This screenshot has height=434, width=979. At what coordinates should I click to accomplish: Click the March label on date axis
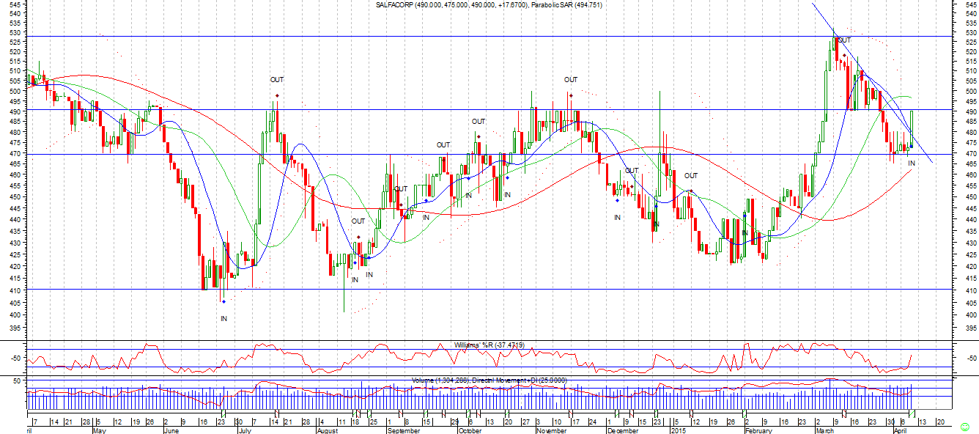(x=825, y=431)
